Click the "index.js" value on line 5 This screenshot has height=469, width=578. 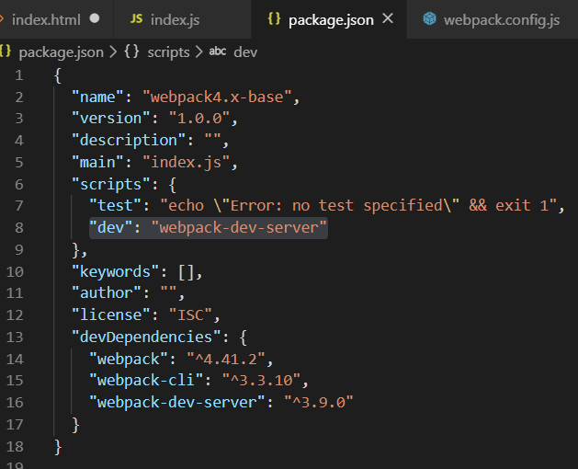[187, 163]
